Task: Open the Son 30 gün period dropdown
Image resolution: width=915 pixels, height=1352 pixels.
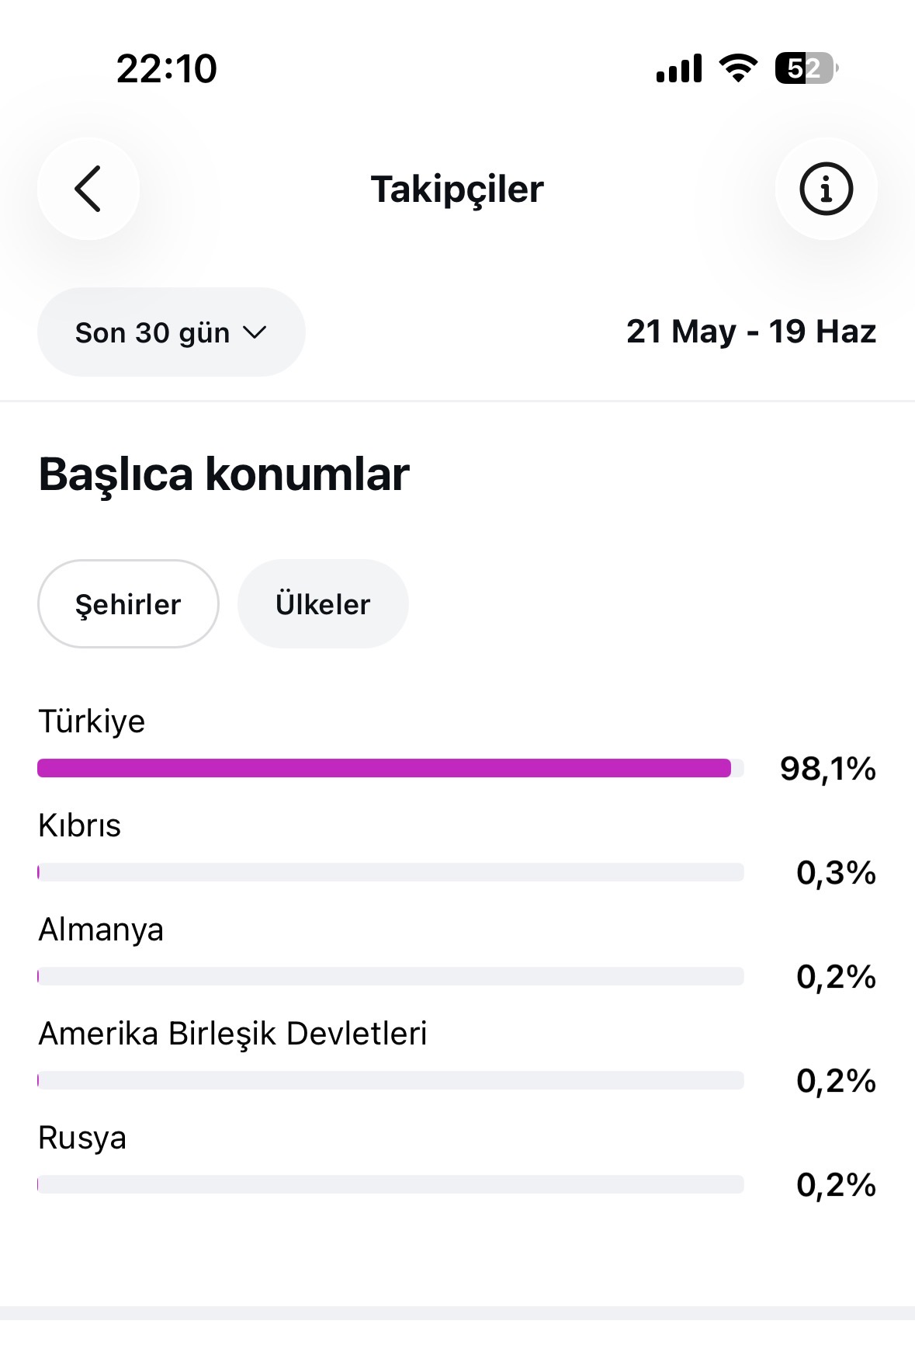Action: click(x=172, y=332)
